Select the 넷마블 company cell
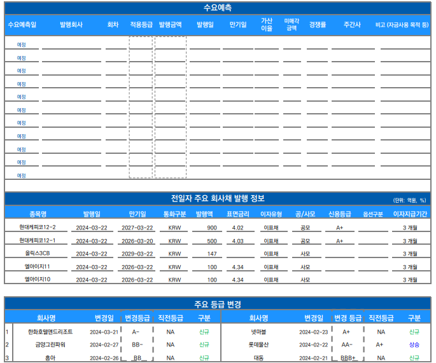The height and width of the screenshot is (363, 436). point(259,332)
